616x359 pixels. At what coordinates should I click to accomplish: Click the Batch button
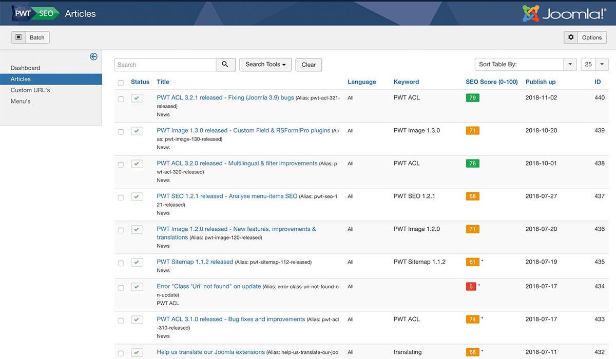(x=31, y=37)
